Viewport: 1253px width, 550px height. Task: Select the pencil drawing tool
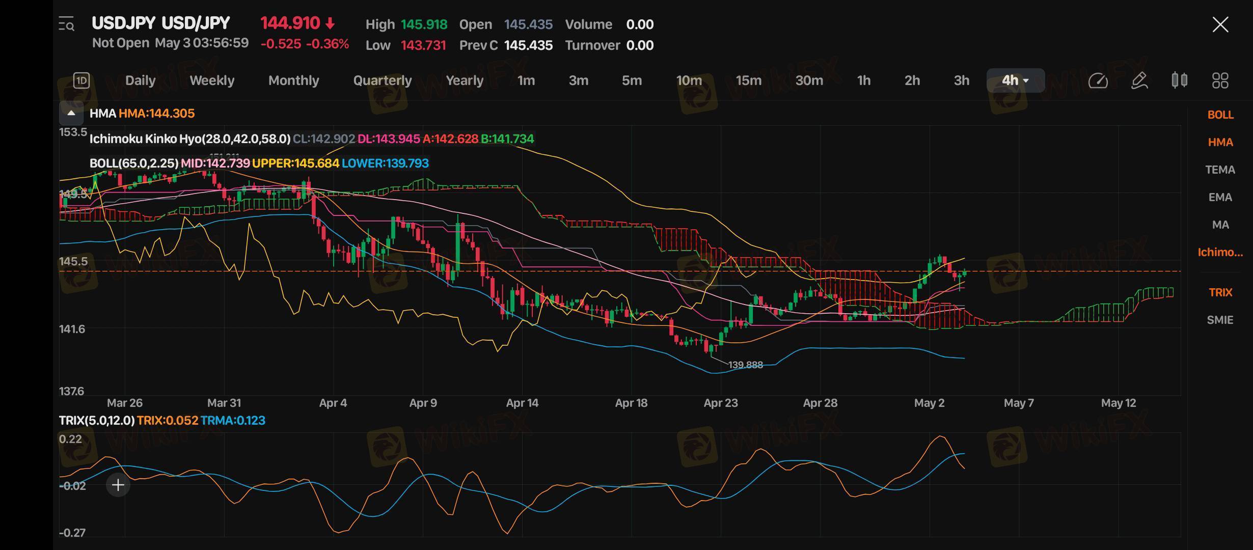click(x=1139, y=80)
